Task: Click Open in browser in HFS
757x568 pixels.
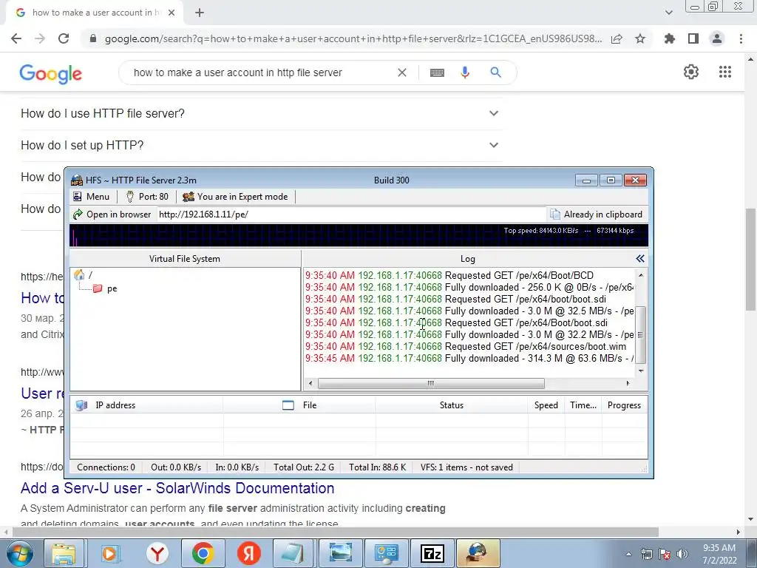Action: (x=112, y=214)
